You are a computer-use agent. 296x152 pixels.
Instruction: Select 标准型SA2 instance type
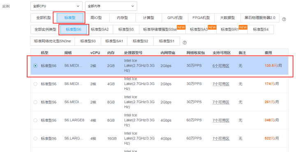pos(99,30)
